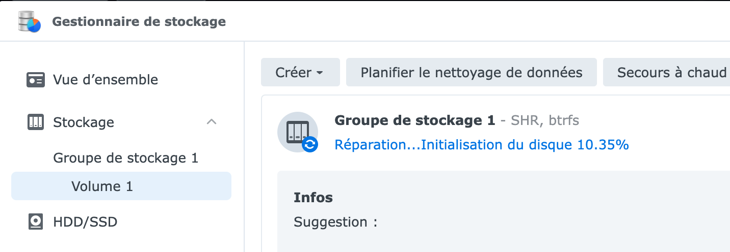Click the small arrow on Créer button
This screenshot has height=252, width=730.
[320, 73]
